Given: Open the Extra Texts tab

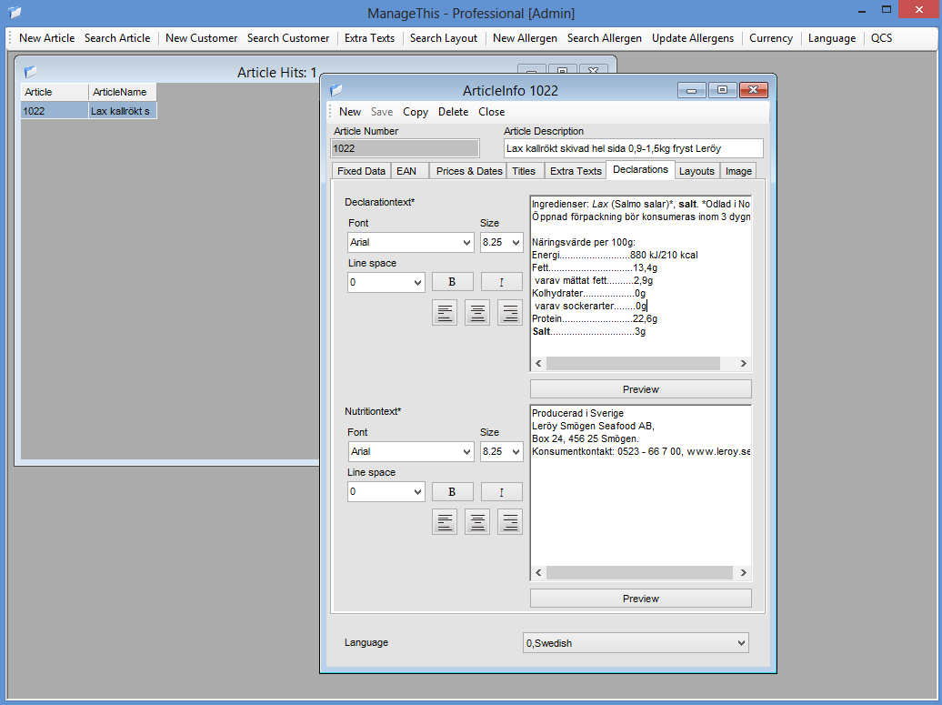Looking at the screenshot, I should point(576,171).
